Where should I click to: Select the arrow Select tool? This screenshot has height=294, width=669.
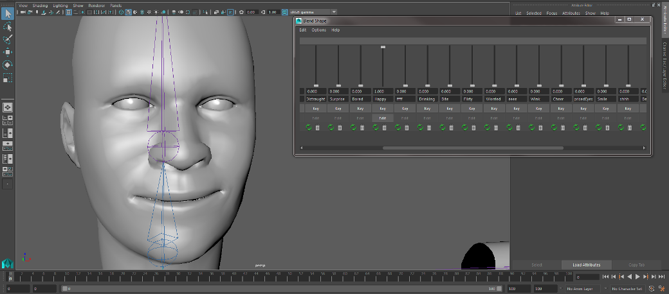tap(8, 13)
